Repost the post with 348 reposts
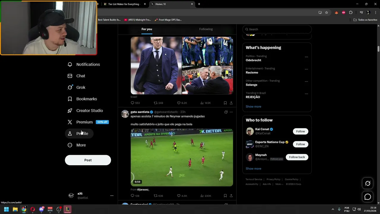Viewport: 380px width, 214px height. tap(158, 103)
